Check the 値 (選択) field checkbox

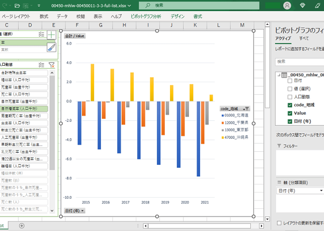[x=290, y=89]
